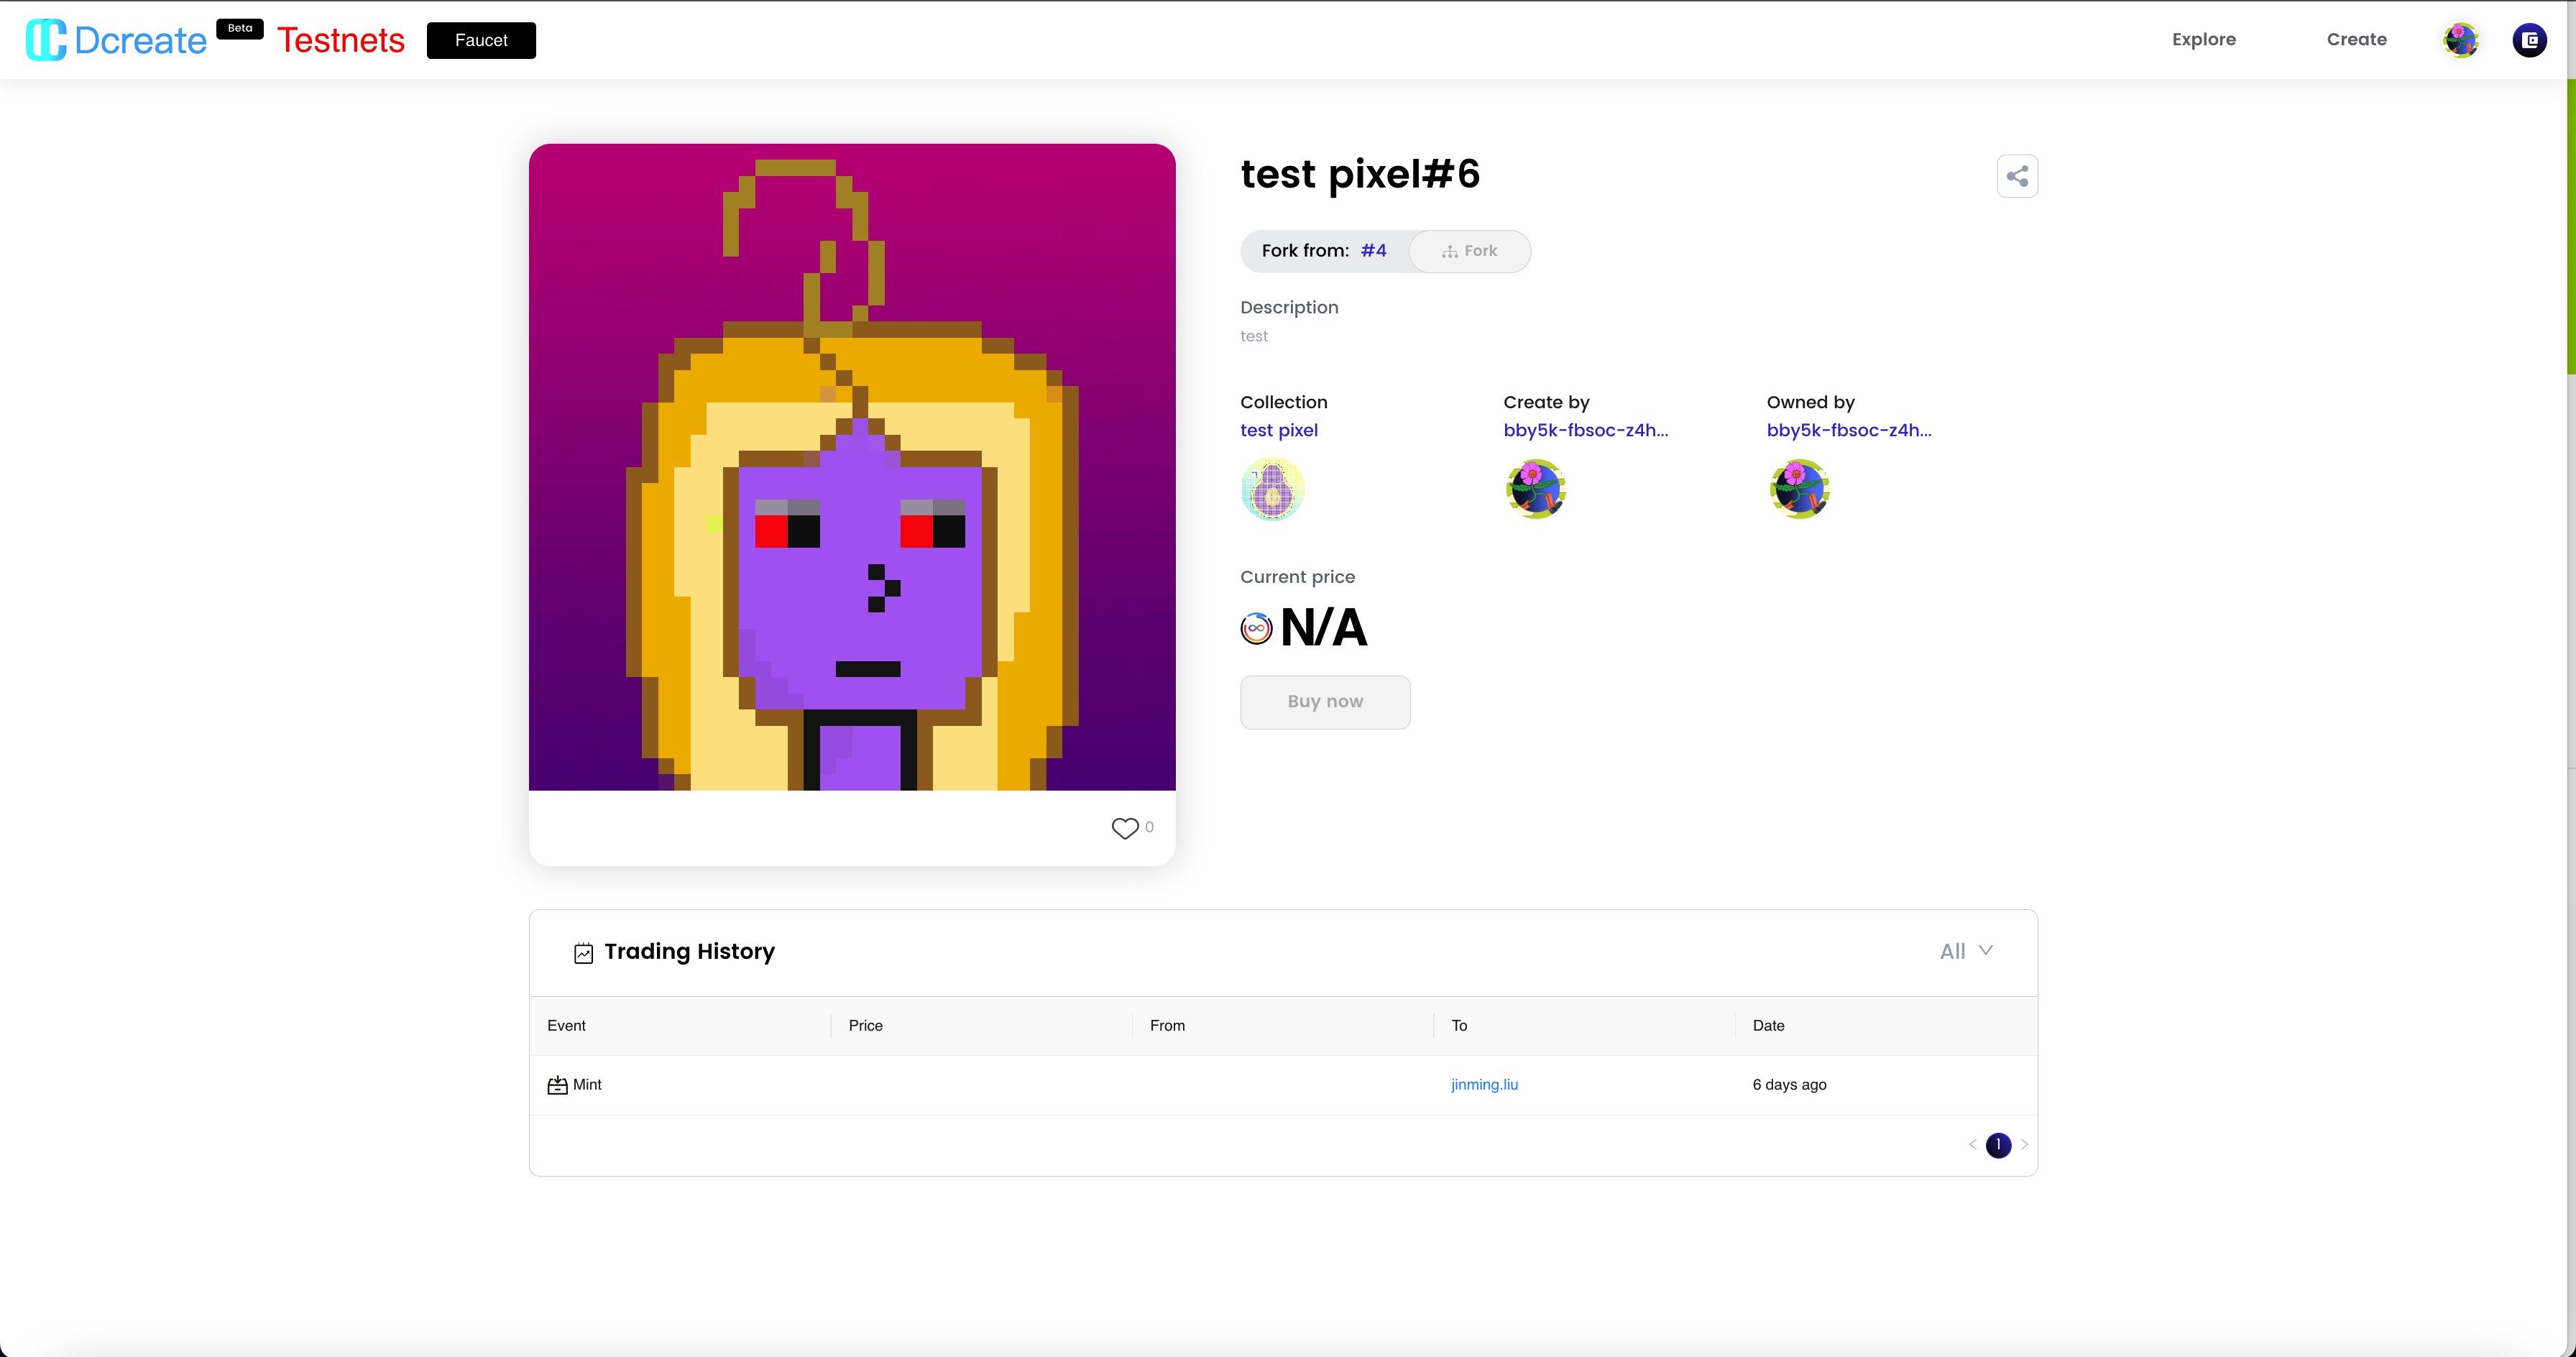2576x1357 pixels.
Task: Open the jinming.liu recipient link
Action: pos(1484,1084)
